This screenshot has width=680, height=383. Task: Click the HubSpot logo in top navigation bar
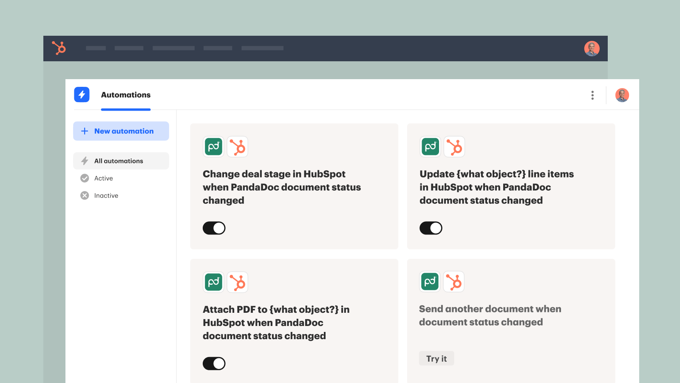pos(59,48)
